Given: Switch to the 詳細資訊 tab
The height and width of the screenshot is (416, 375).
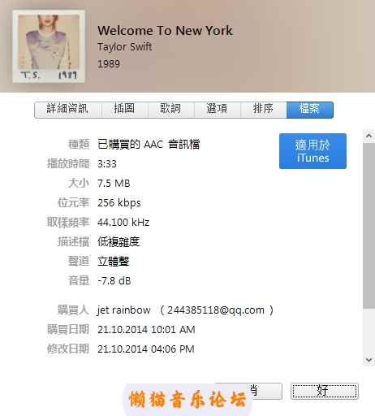Looking at the screenshot, I should pyautogui.click(x=68, y=110).
